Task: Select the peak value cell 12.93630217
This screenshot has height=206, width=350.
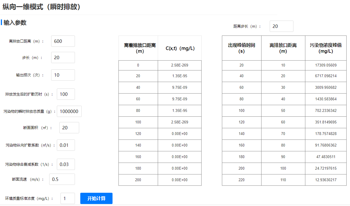Action: click(326, 180)
